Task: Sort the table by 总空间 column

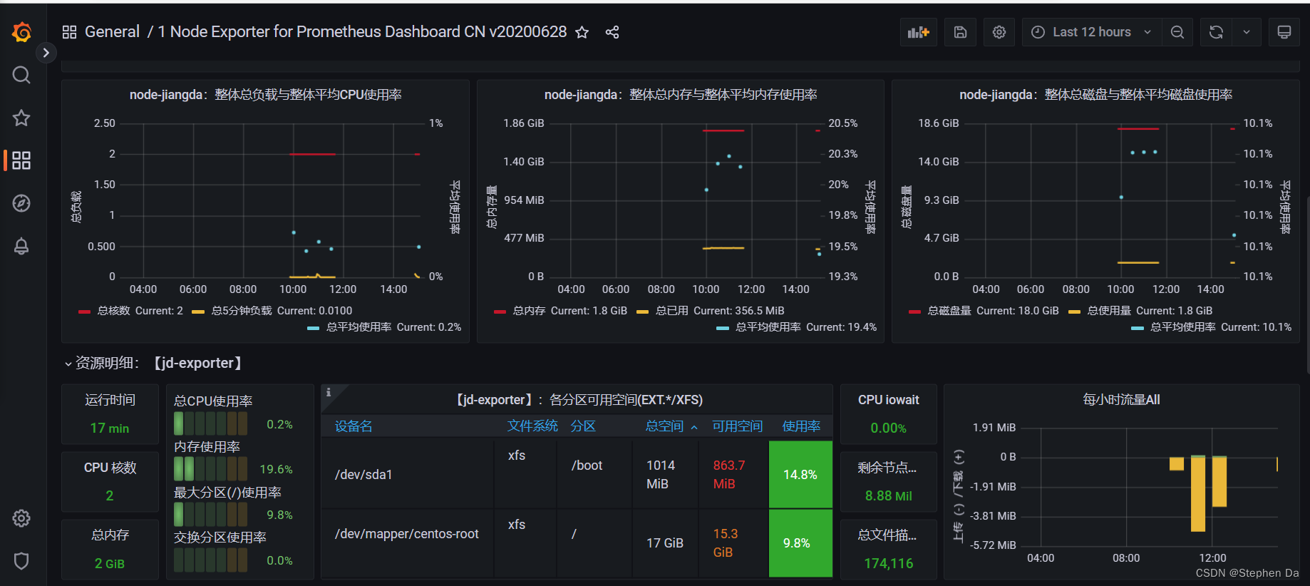Action: (665, 426)
